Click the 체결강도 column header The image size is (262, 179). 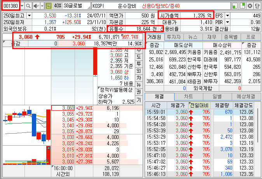coord(244,105)
